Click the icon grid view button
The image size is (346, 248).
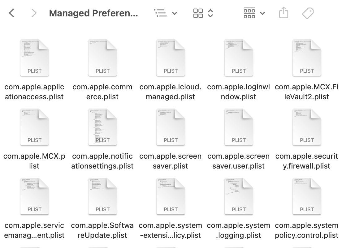pos(198,13)
